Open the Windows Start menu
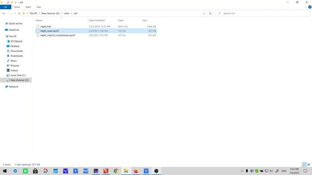This screenshot has height=175, width=312. (5, 171)
